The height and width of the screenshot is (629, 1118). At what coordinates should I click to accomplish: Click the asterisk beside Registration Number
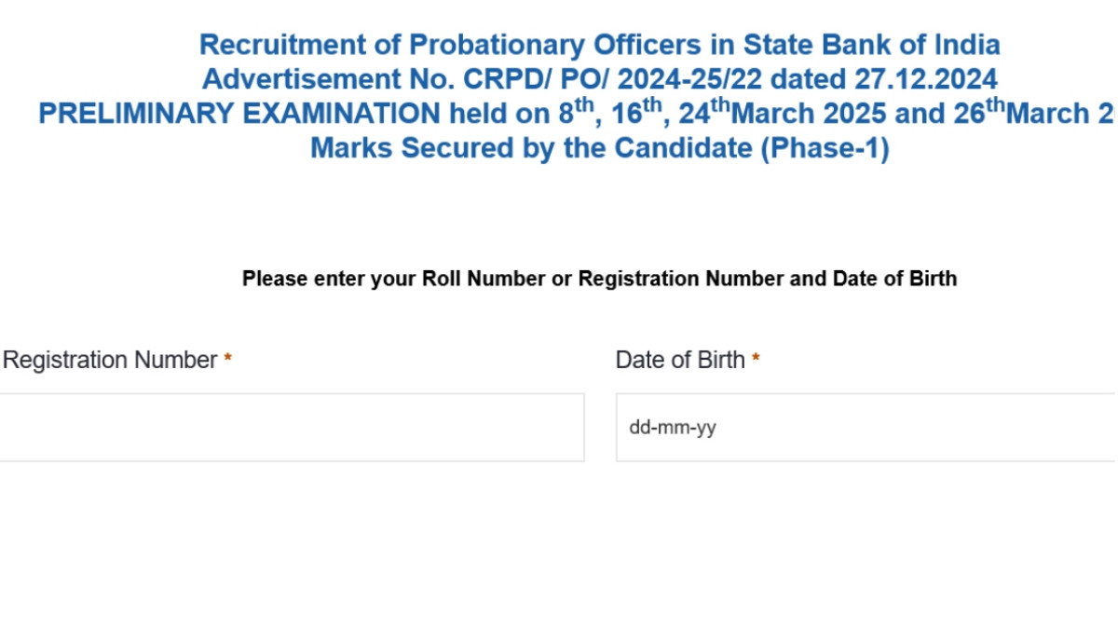click(x=227, y=361)
